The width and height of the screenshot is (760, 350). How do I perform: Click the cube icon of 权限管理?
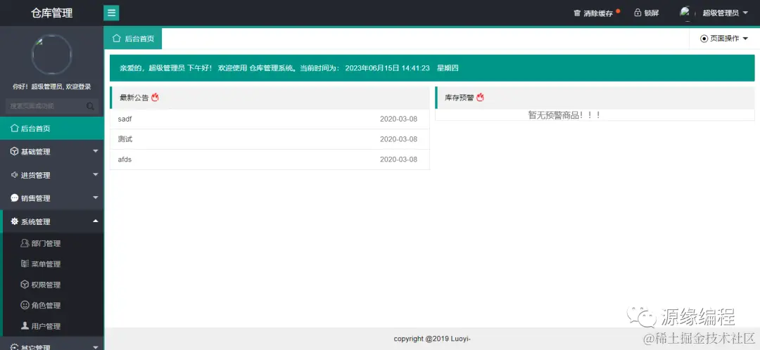point(25,285)
